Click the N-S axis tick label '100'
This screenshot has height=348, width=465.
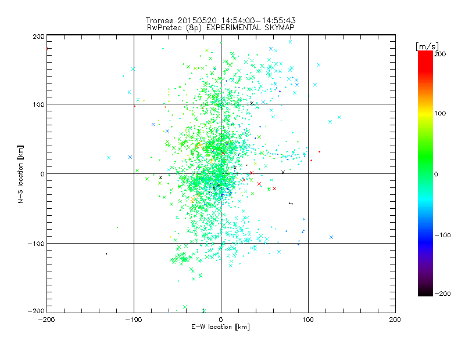(x=38, y=105)
